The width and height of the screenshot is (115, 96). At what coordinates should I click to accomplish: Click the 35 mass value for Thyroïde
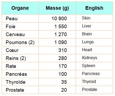64,82
